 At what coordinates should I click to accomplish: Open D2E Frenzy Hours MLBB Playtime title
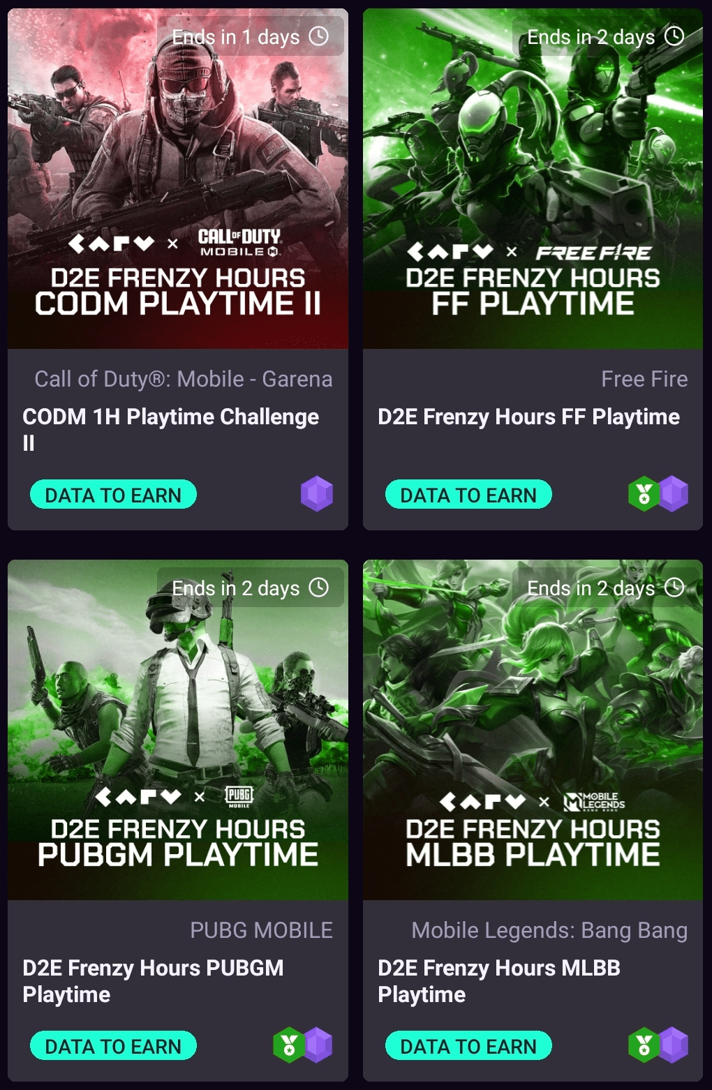[499, 980]
